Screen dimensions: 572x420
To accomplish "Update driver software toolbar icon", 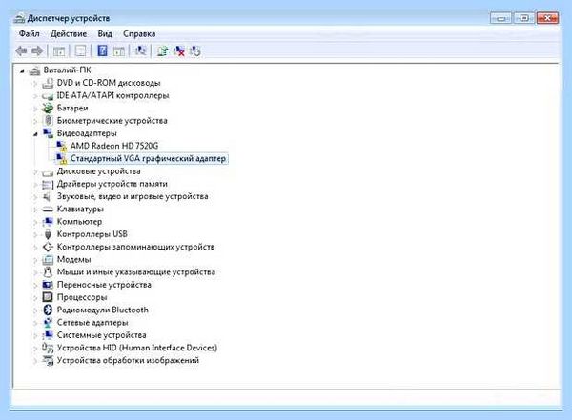I will (162, 51).
